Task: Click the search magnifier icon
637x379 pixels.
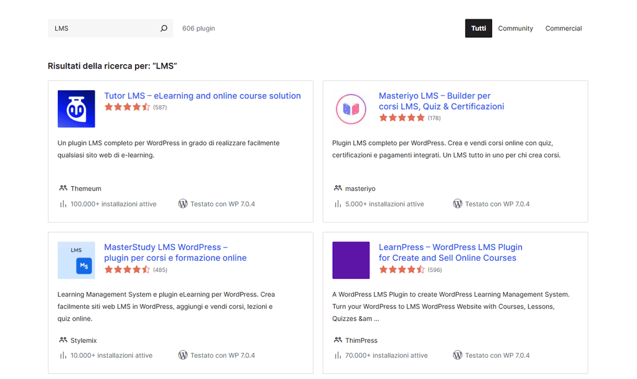Action: (x=164, y=28)
